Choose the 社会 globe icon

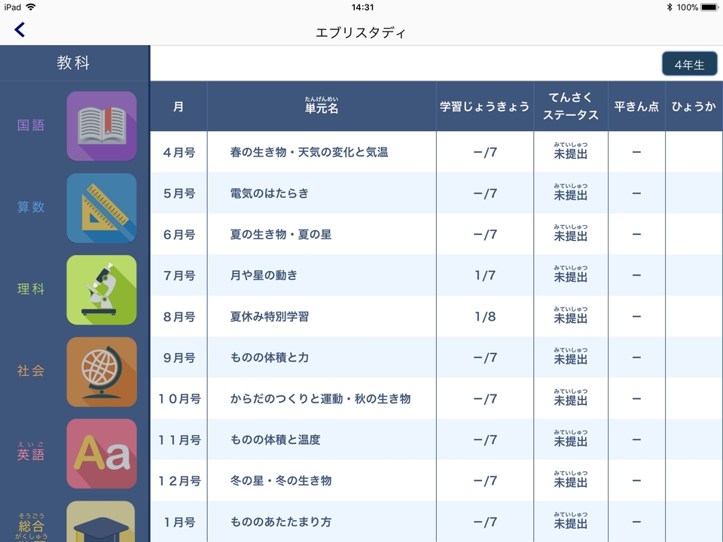click(102, 372)
